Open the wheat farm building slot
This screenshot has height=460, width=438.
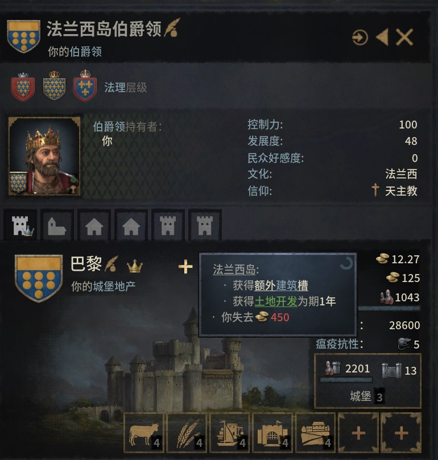click(187, 433)
